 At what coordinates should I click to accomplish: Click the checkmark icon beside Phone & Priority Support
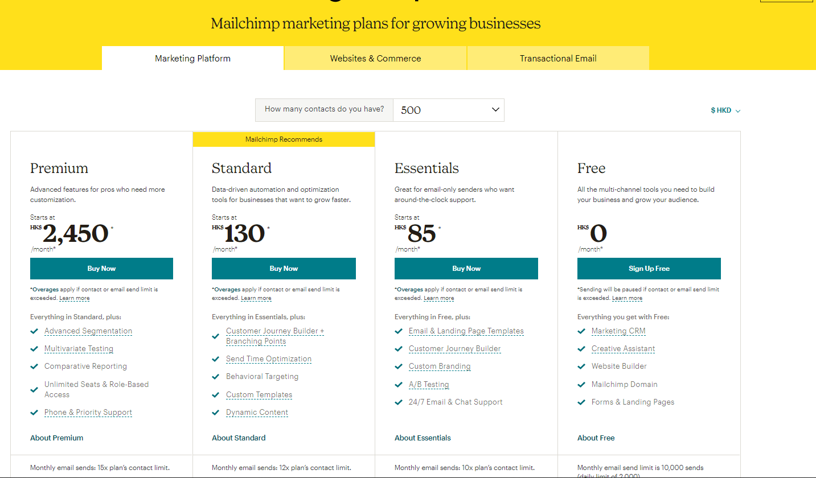(35, 413)
